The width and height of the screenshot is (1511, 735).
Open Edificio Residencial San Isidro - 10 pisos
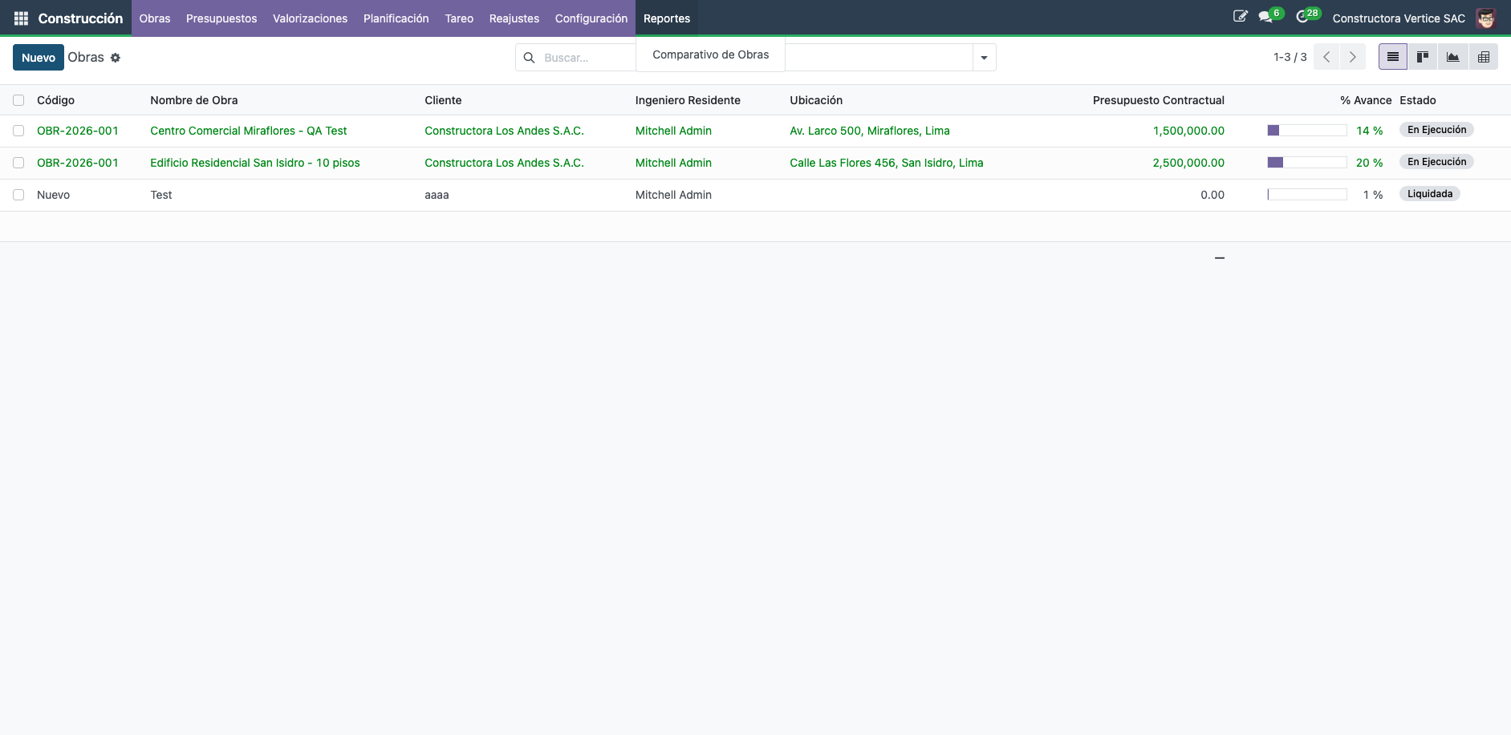pos(255,163)
